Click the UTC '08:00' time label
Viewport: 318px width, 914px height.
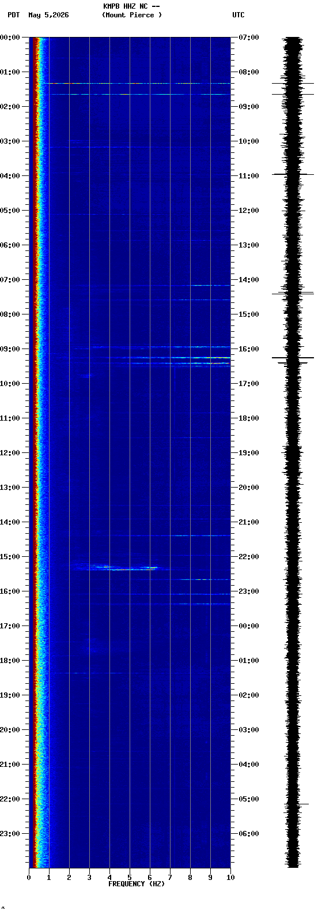point(249,72)
